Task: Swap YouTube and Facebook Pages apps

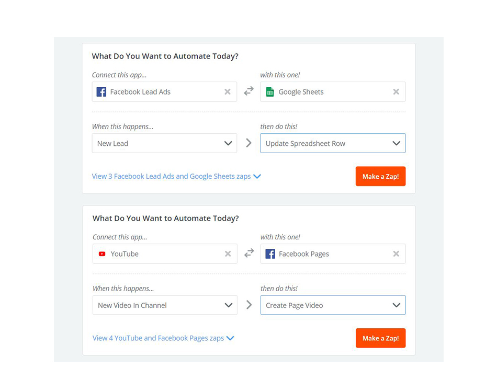Action: tap(249, 253)
